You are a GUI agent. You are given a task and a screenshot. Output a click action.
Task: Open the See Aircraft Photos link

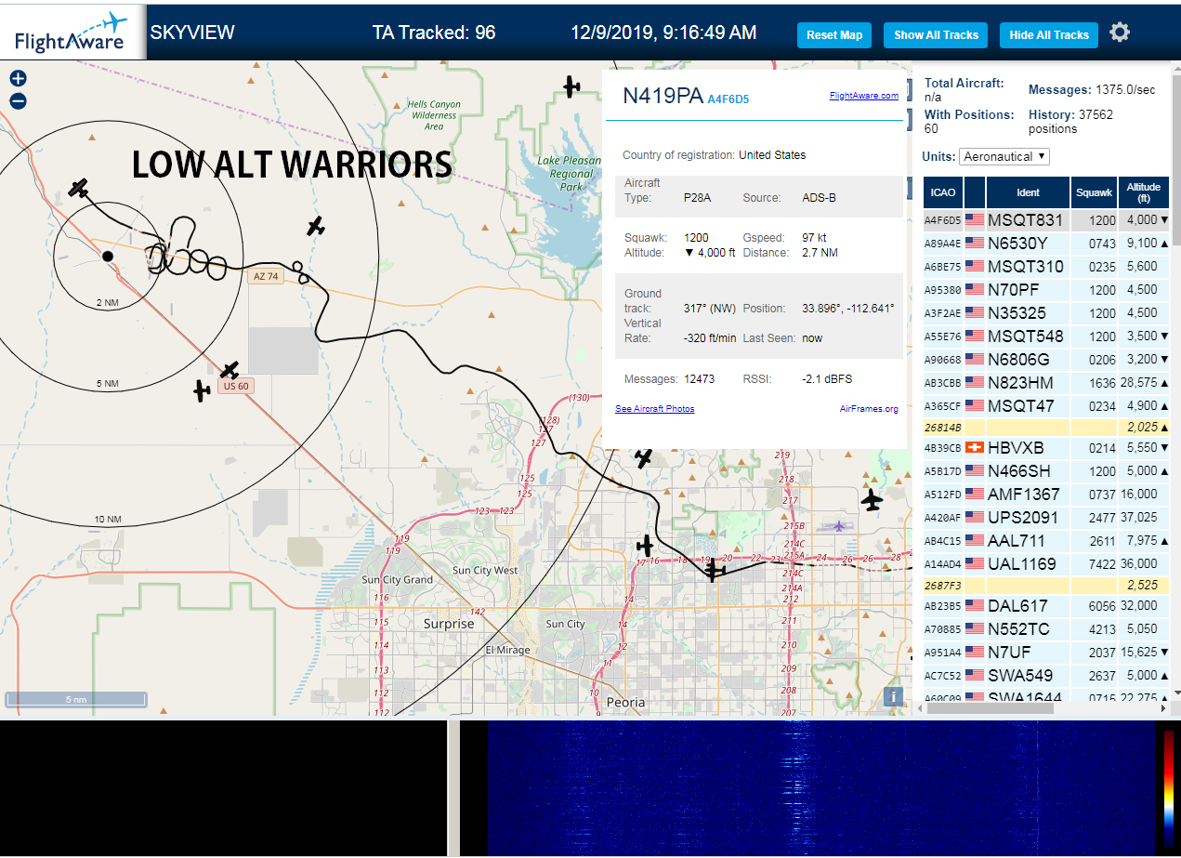(x=654, y=409)
